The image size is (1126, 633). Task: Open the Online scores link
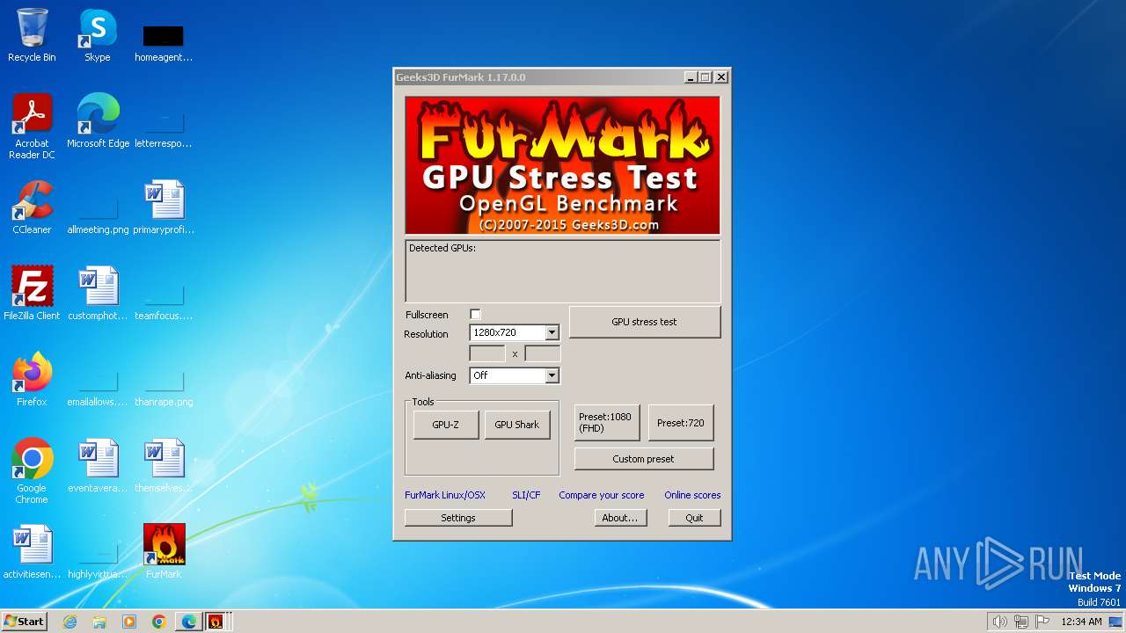pos(692,495)
